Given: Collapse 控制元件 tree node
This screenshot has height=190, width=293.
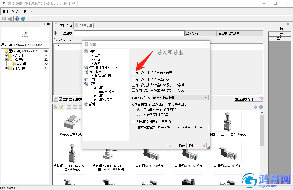Looking at the screenshot, I should pos(6,59).
